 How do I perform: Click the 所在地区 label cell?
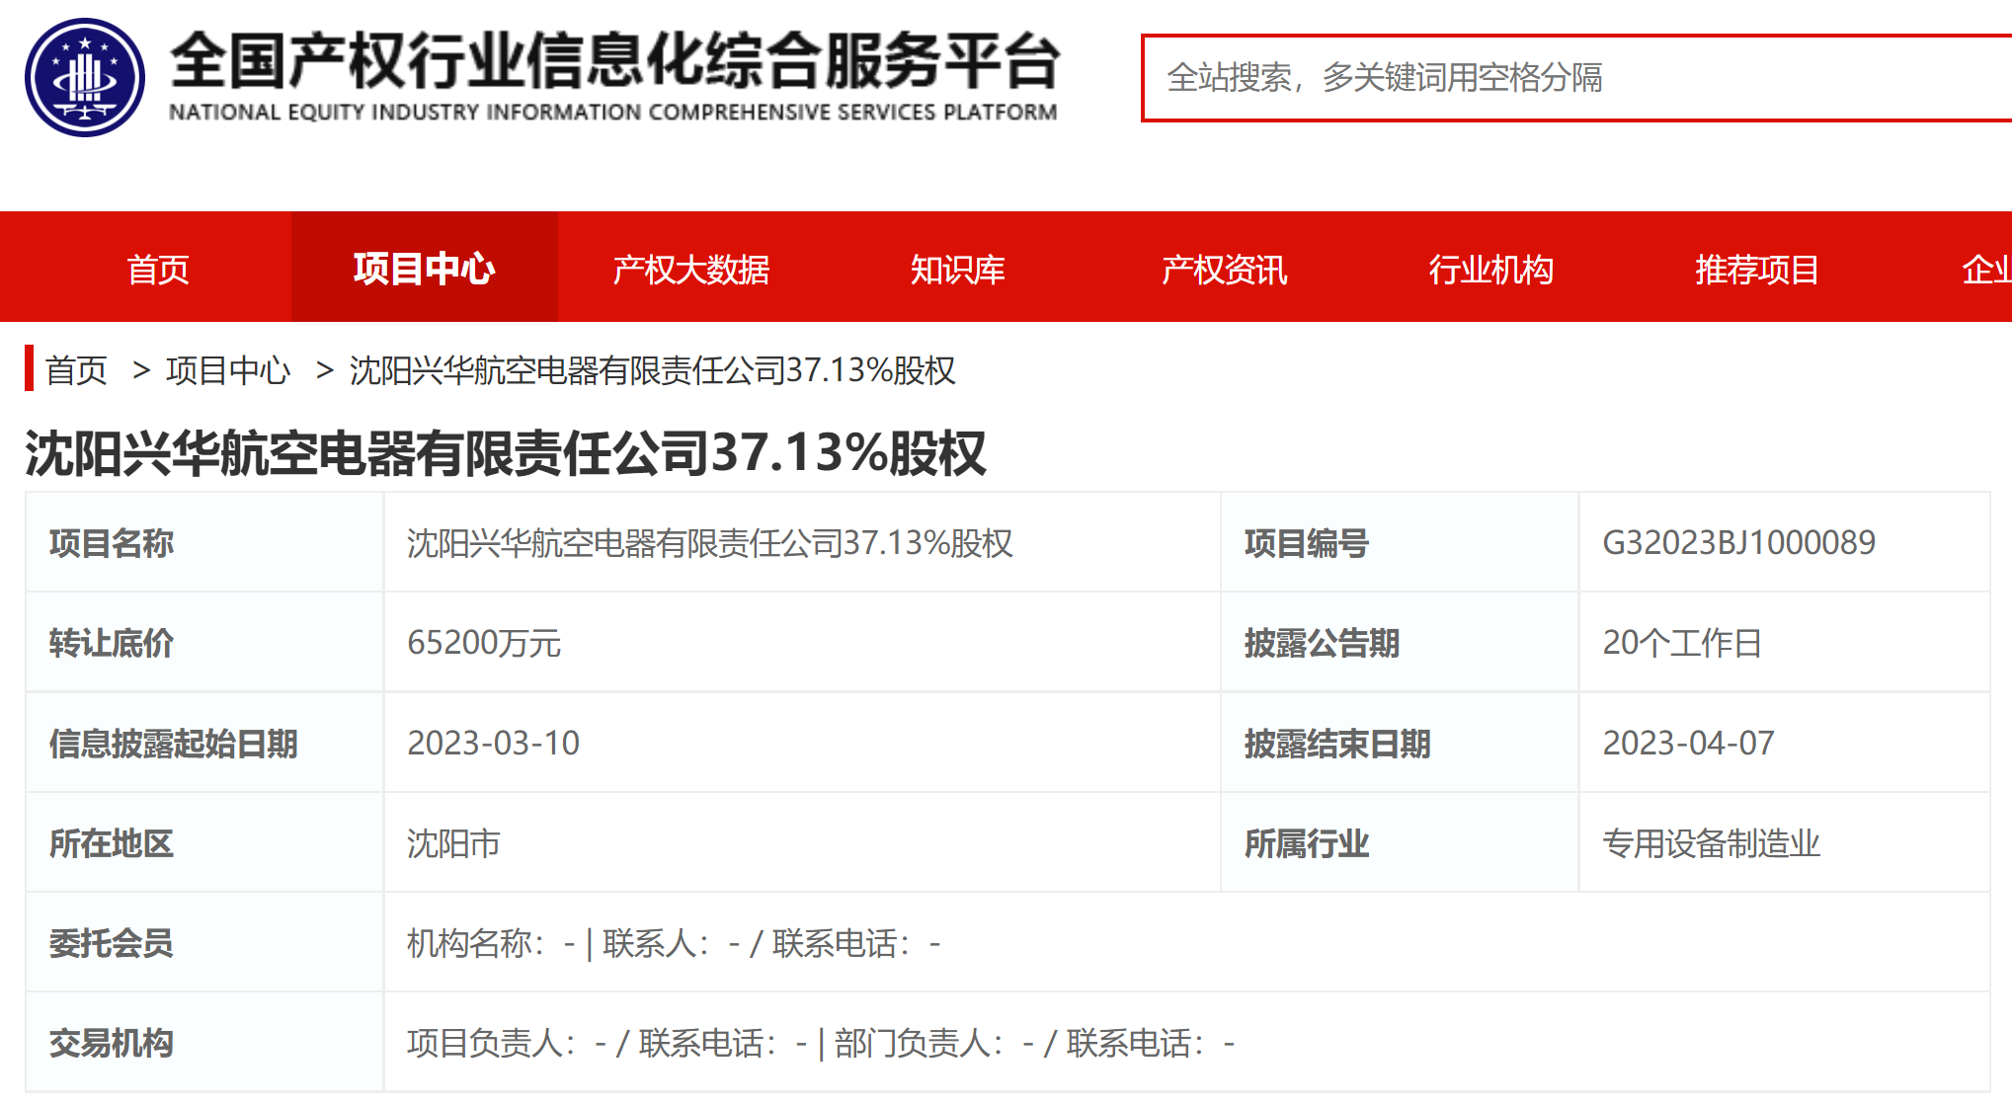pos(204,843)
